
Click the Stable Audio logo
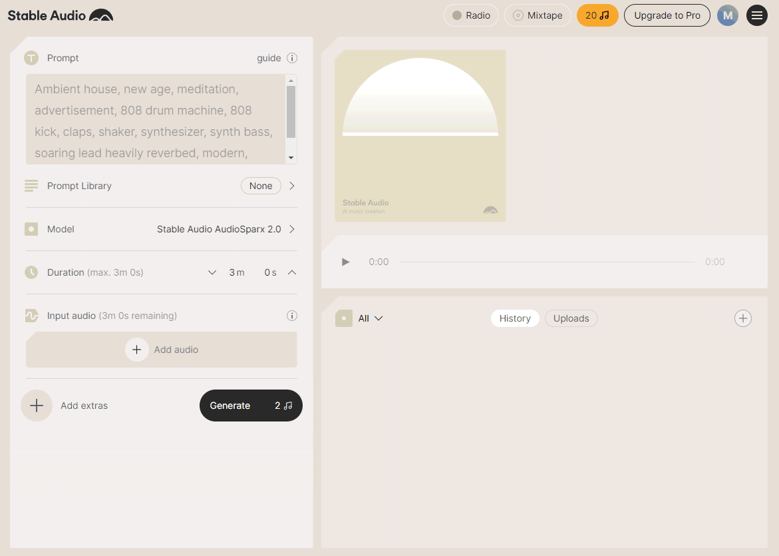tap(60, 15)
